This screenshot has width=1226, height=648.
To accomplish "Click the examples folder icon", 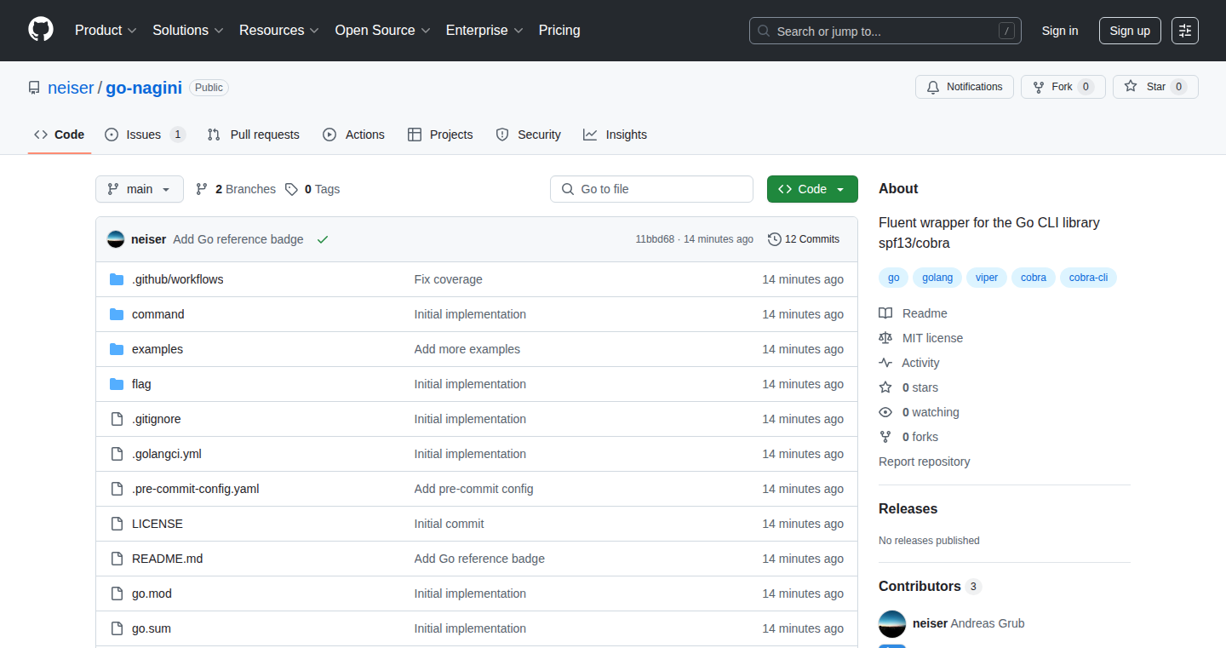I will [117, 349].
